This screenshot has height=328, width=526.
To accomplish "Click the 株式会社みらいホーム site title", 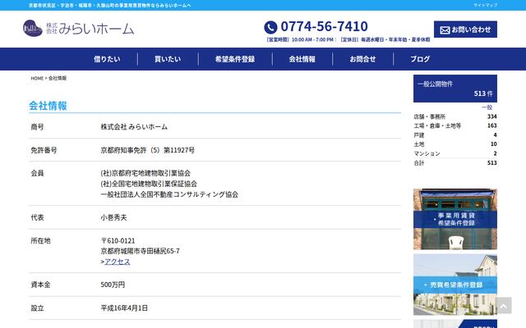I will point(90,29).
